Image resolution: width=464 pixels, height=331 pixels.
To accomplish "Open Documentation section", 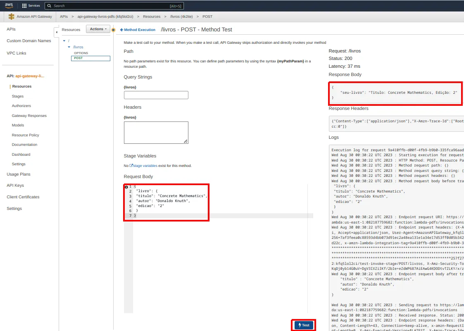I will point(24,145).
